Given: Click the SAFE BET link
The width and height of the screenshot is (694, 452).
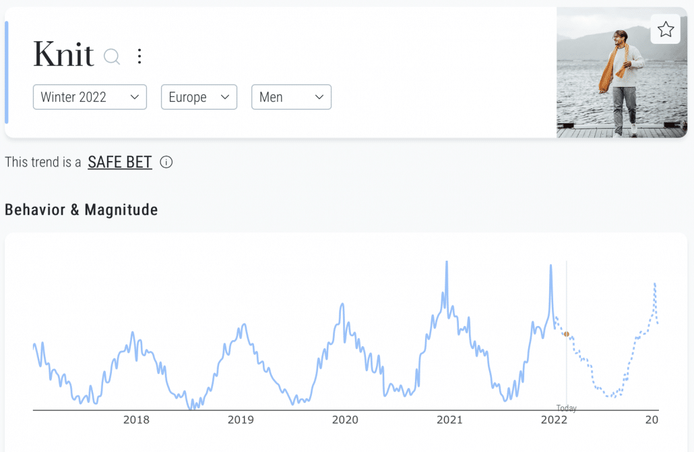Looking at the screenshot, I should [x=120, y=162].
